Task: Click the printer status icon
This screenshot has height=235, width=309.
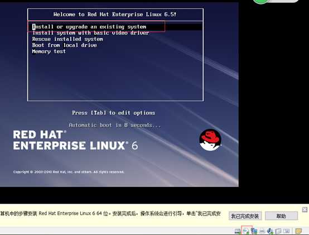Action: (x=262, y=231)
